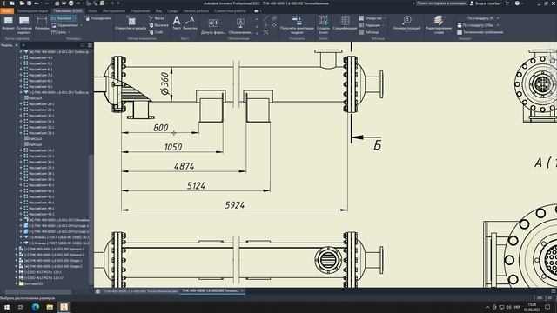
Task: Click the Упорядочить arrange dimensions tool
Action: click(98, 18)
